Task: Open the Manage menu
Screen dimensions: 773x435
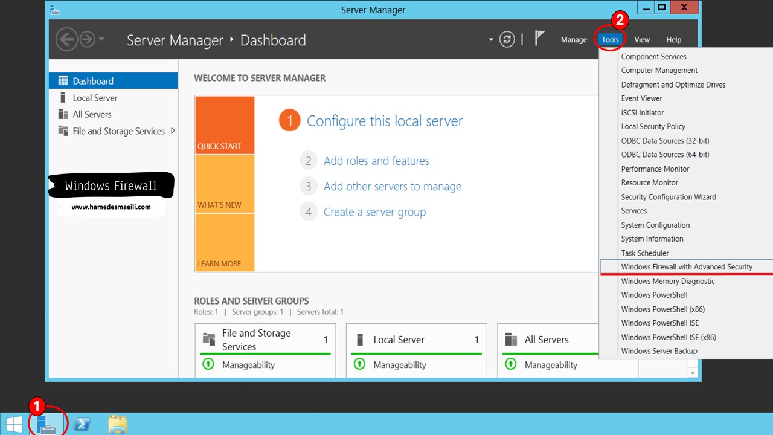Action: click(574, 40)
